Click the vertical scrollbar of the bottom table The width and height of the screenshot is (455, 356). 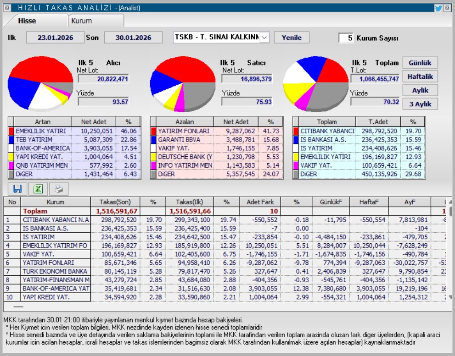[450, 249]
